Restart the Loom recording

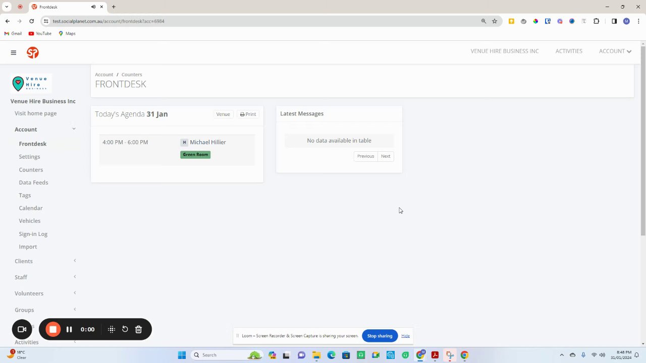[125, 329]
